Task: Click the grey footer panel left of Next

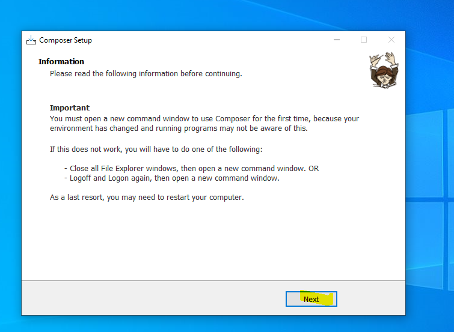Action: [x=150, y=298]
